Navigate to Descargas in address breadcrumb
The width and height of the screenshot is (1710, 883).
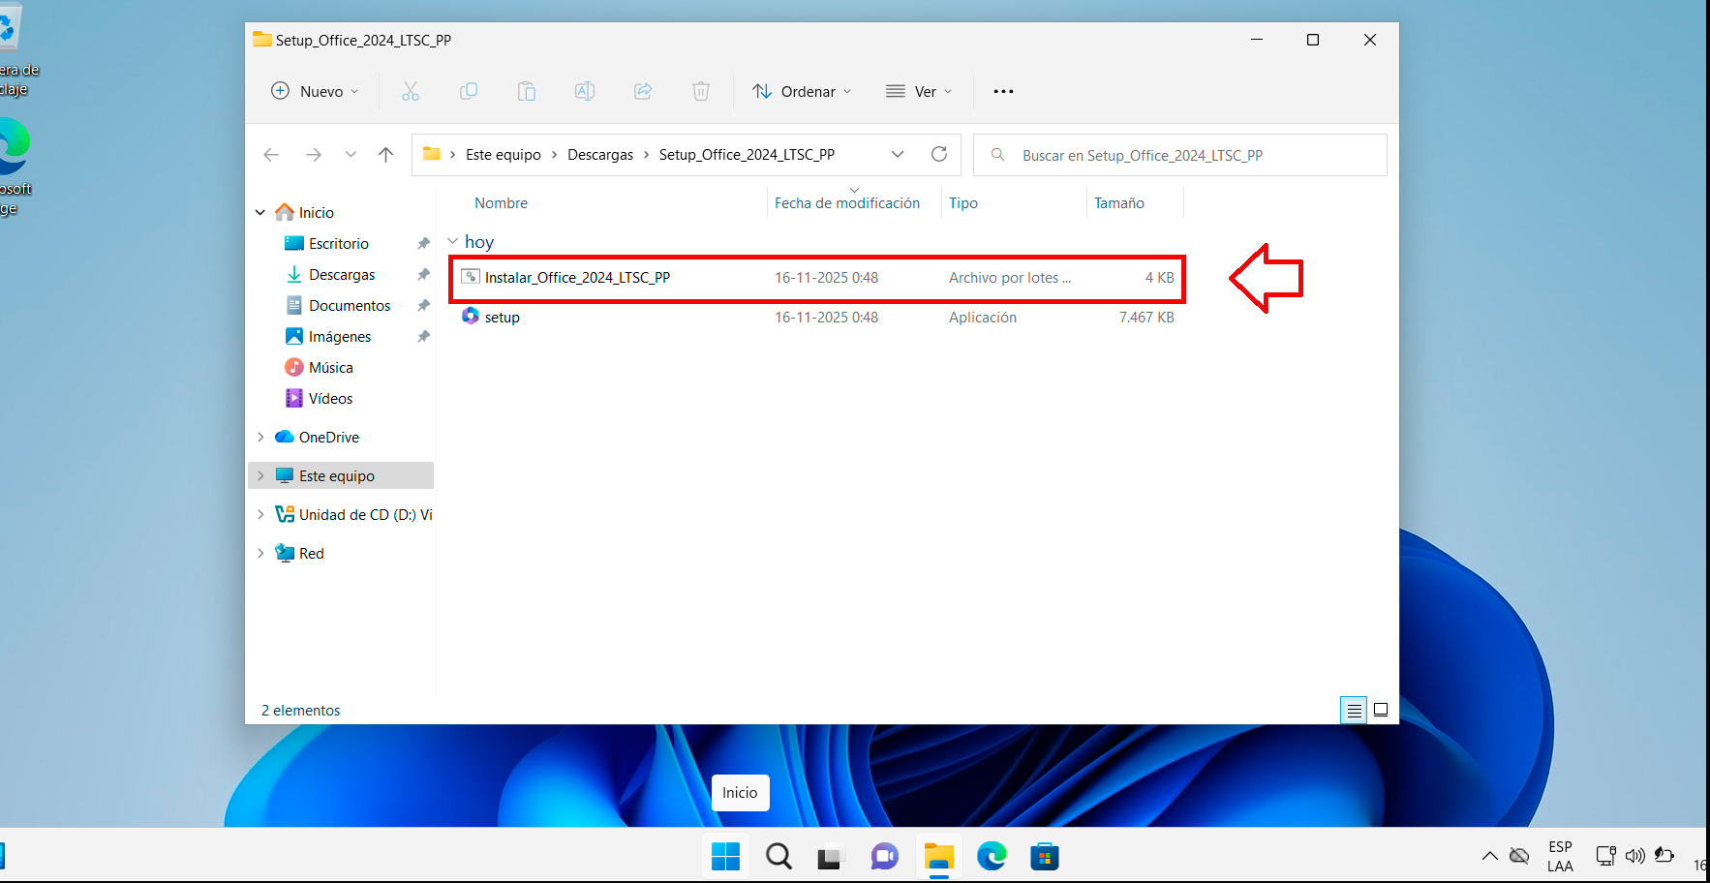(599, 155)
